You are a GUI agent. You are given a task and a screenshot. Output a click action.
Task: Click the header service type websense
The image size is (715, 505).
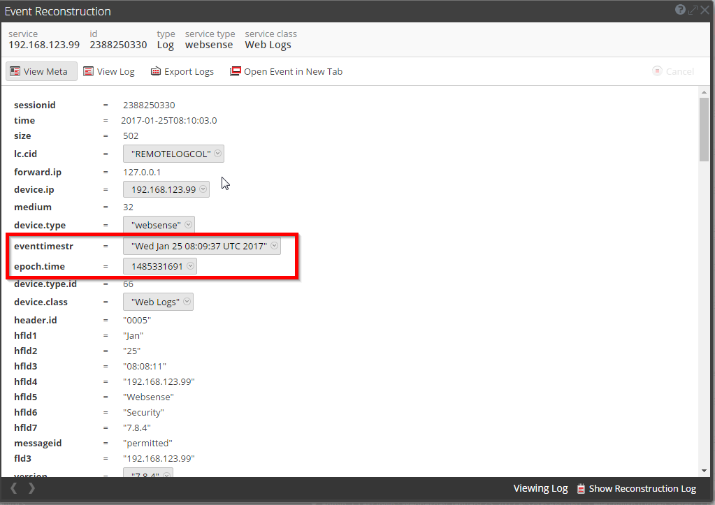209,45
